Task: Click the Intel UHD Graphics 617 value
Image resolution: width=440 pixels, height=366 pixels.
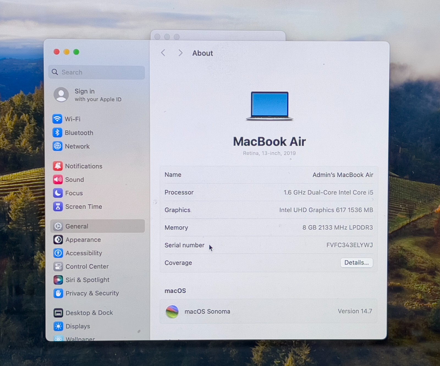Action: (x=326, y=210)
